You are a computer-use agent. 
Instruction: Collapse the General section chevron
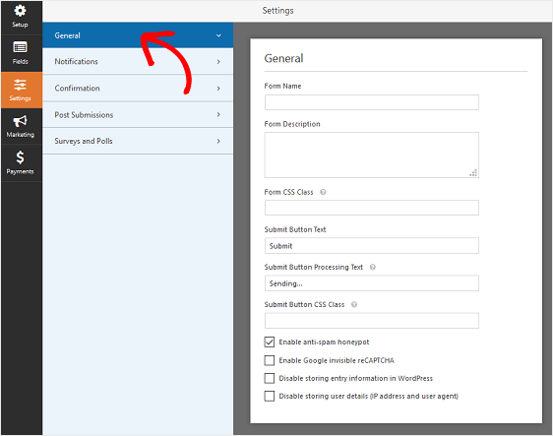(218, 35)
